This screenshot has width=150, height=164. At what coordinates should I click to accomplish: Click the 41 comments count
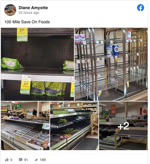[x=26, y=160]
